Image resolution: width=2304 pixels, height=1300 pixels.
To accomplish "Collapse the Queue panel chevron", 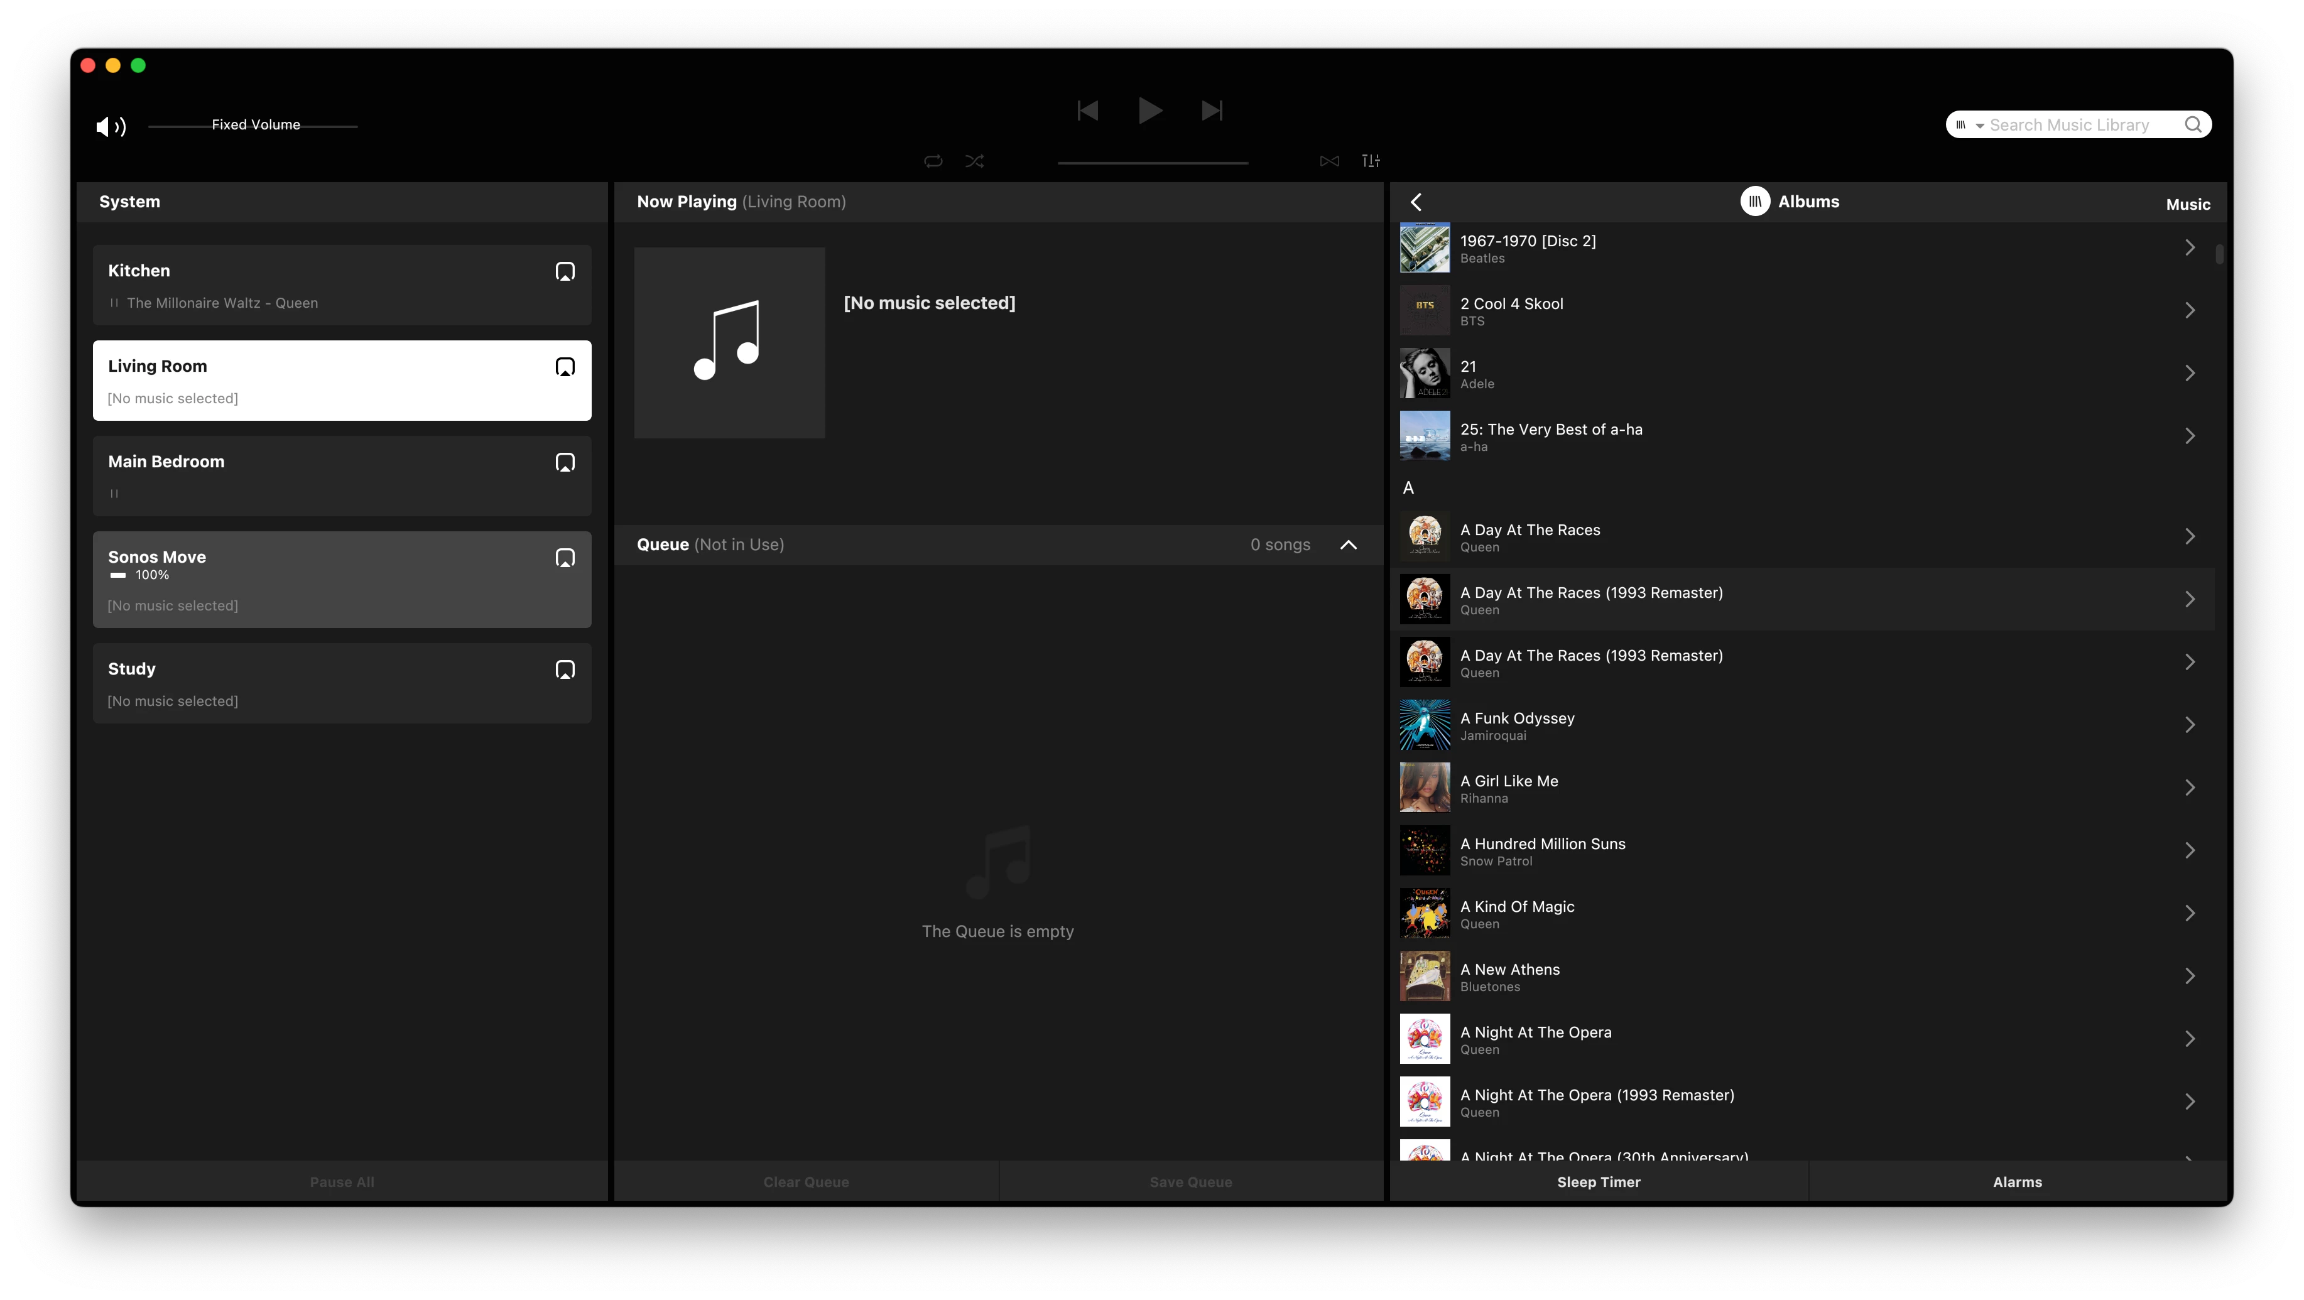I will (1348, 545).
